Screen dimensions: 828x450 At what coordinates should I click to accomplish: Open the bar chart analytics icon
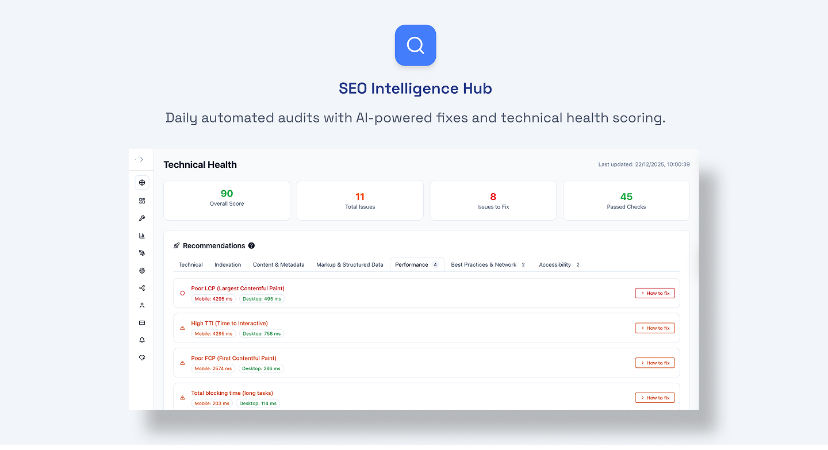click(x=141, y=235)
